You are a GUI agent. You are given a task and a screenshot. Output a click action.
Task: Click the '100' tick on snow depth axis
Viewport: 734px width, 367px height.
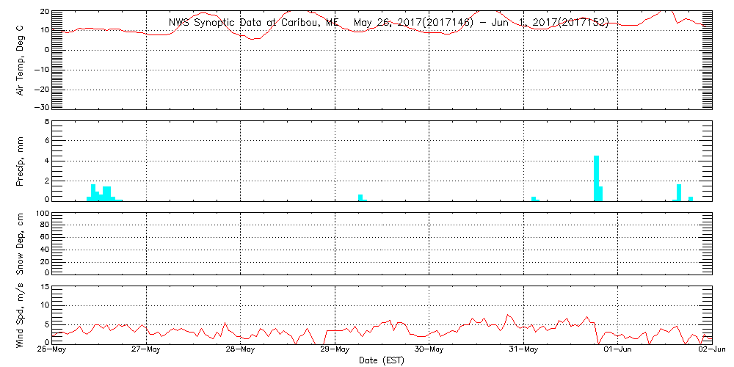click(43, 214)
